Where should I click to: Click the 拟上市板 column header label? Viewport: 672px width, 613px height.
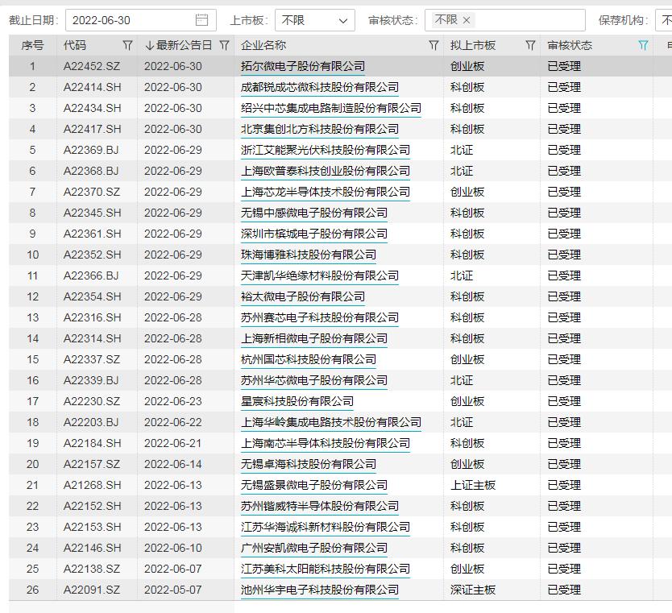(x=473, y=45)
